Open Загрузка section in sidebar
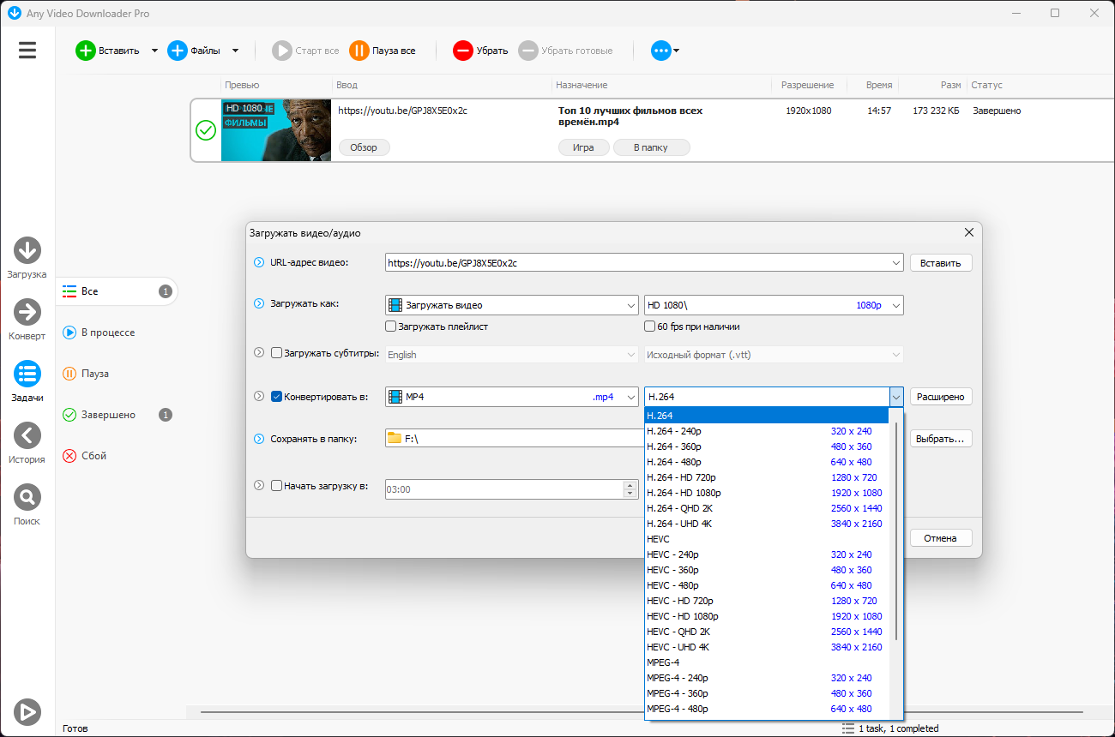This screenshot has height=737, width=1115. tap(27, 258)
